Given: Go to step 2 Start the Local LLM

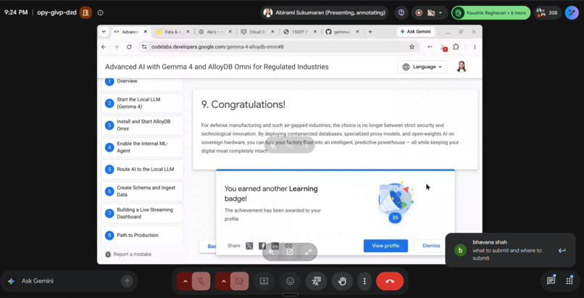Looking at the screenshot, I should (x=142, y=103).
